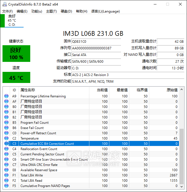The width and height of the screenshot is (187, 192).
Task: Open the 功能(u) menu
Action: [x=37, y=11]
